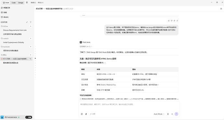The width and height of the screenshot is (224, 120).
Task: Click the cloud sync icon beside 昨天 23:32
Action: [64, 9]
